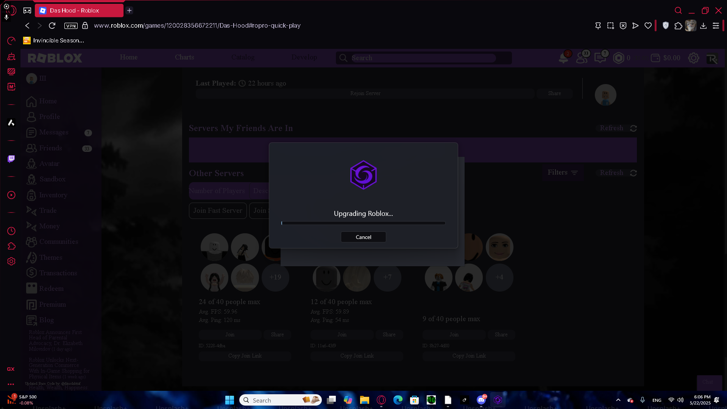Open the browser downloads icon

703,26
